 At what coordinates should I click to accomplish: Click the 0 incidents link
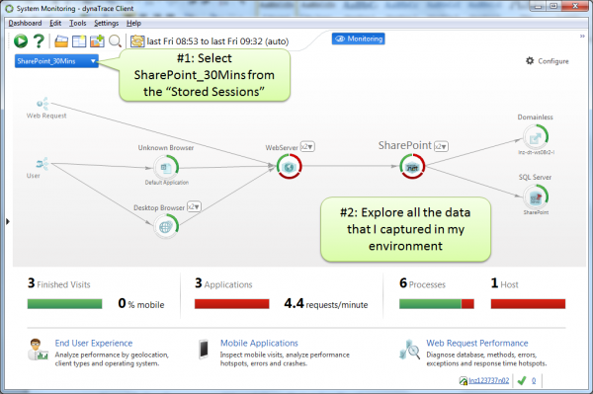click(x=534, y=380)
